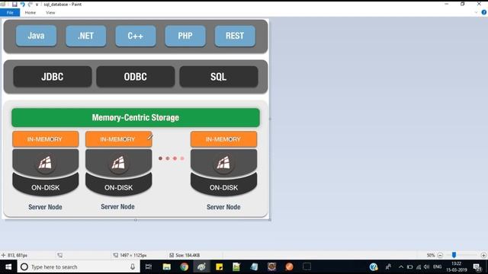Save the image with quick access toolbar
The width and height of the screenshot is (488, 274).
click(x=14, y=5)
